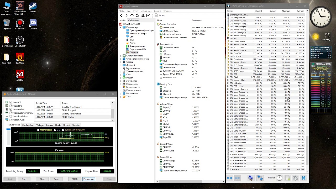Image resolution: width=336 pixels, height=189 pixels.
Task: Open the Сервис menu in AIDA64
Action: tap(157, 11)
